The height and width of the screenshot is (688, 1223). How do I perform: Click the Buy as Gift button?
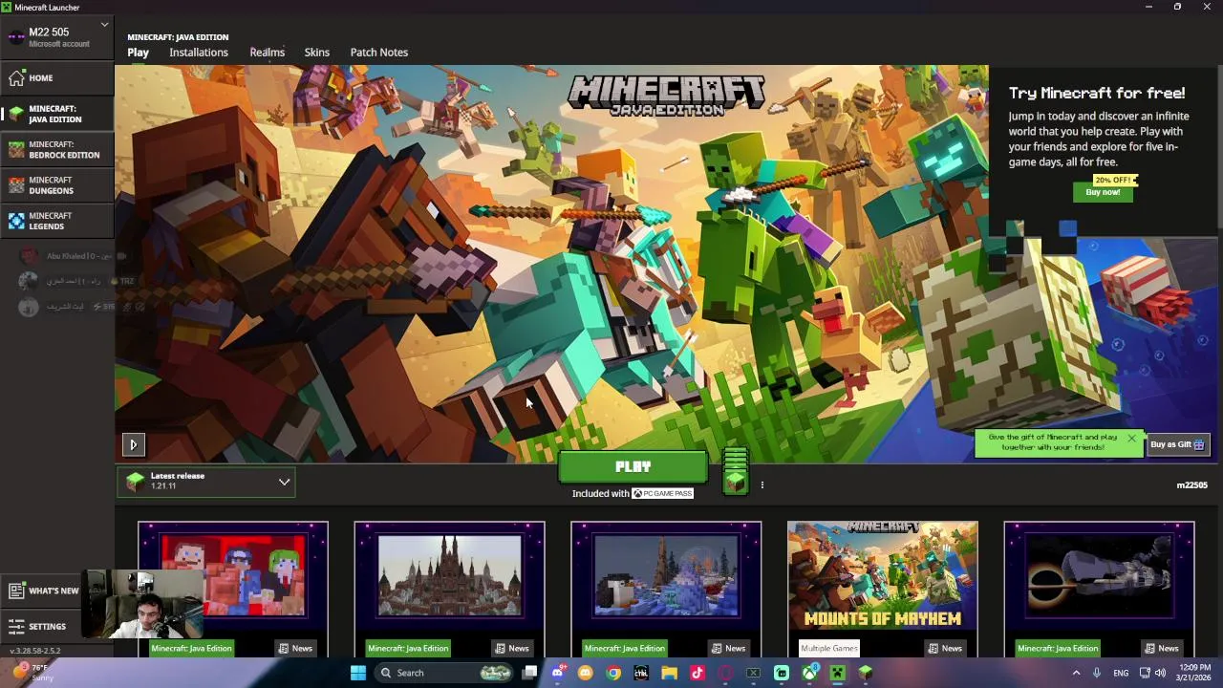tap(1177, 444)
